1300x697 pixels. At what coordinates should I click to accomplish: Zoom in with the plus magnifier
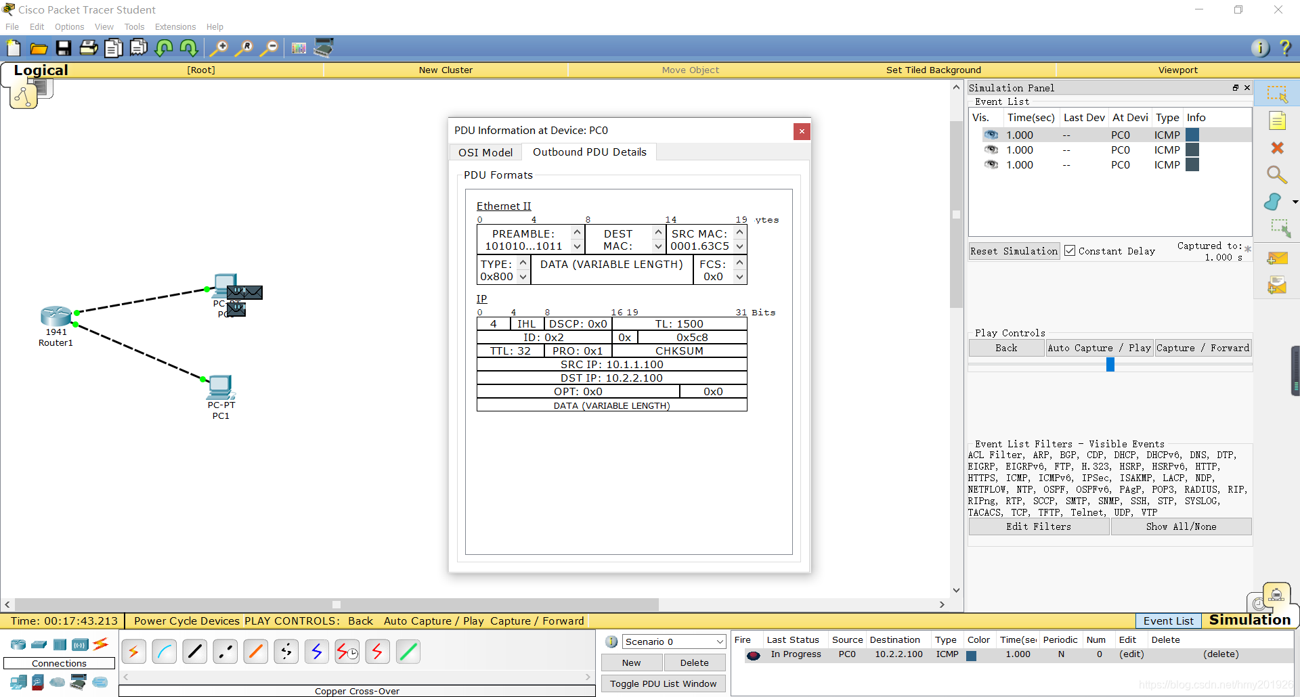(x=219, y=48)
